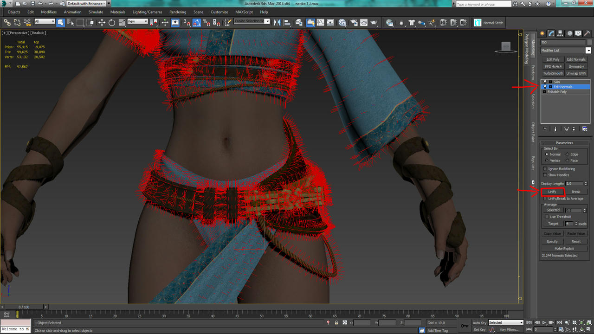This screenshot has width=594, height=334.
Task: Toggle the Angle Snap icon
Action: click(x=197, y=22)
